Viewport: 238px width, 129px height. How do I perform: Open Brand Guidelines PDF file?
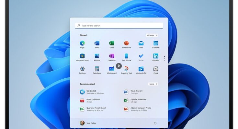click(90, 101)
